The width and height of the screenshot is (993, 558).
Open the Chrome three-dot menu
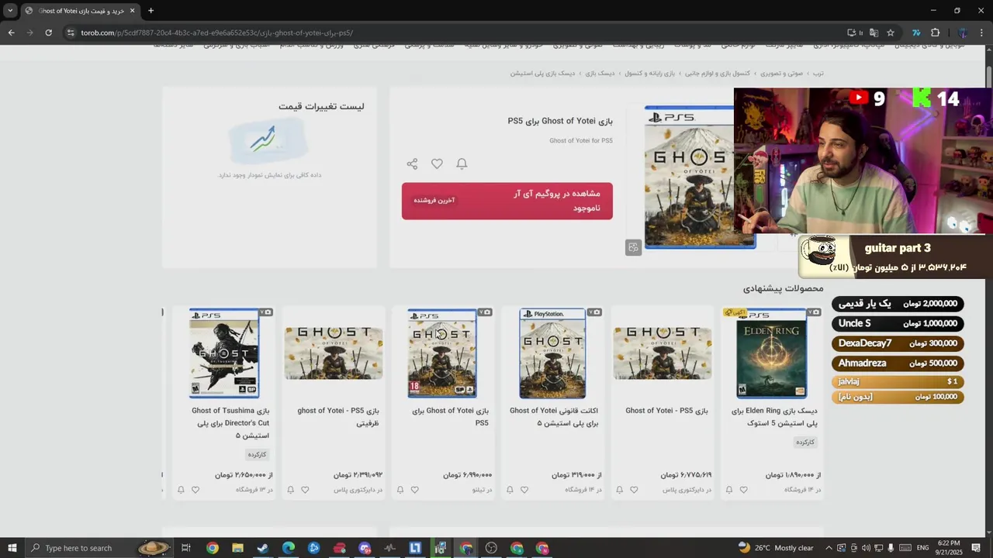point(981,33)
